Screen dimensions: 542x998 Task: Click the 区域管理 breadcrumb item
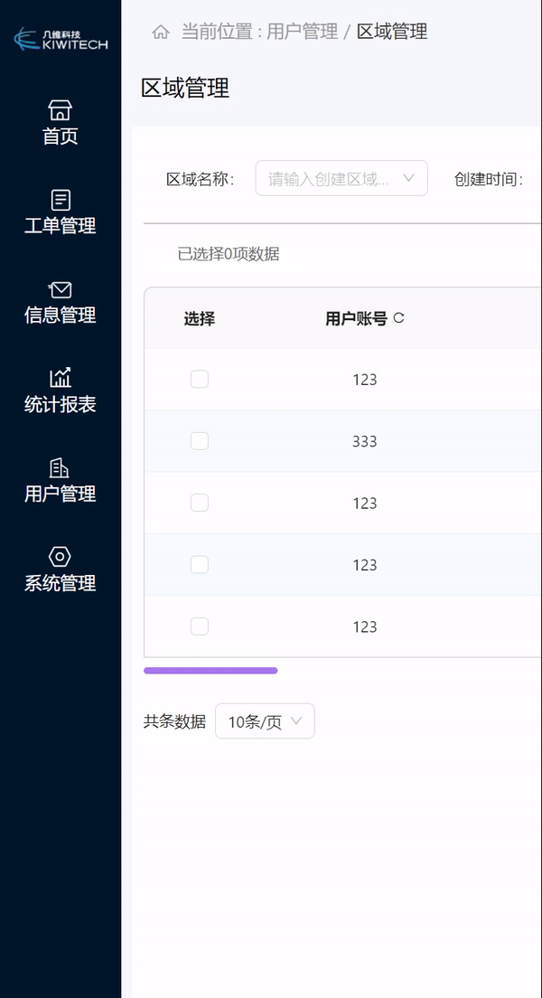click(x=392, y=31)
